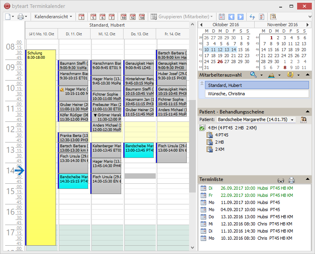Click the Schulung 8:30-18:00 appointment
The width and height of the screenshot is (315, 254).
point(41,147)
